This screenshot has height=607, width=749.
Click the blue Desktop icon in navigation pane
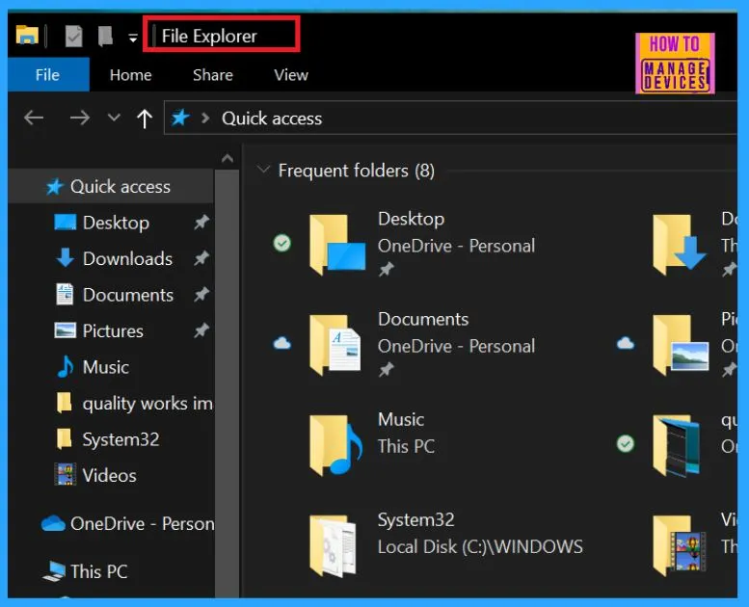(x=65, y=222)
